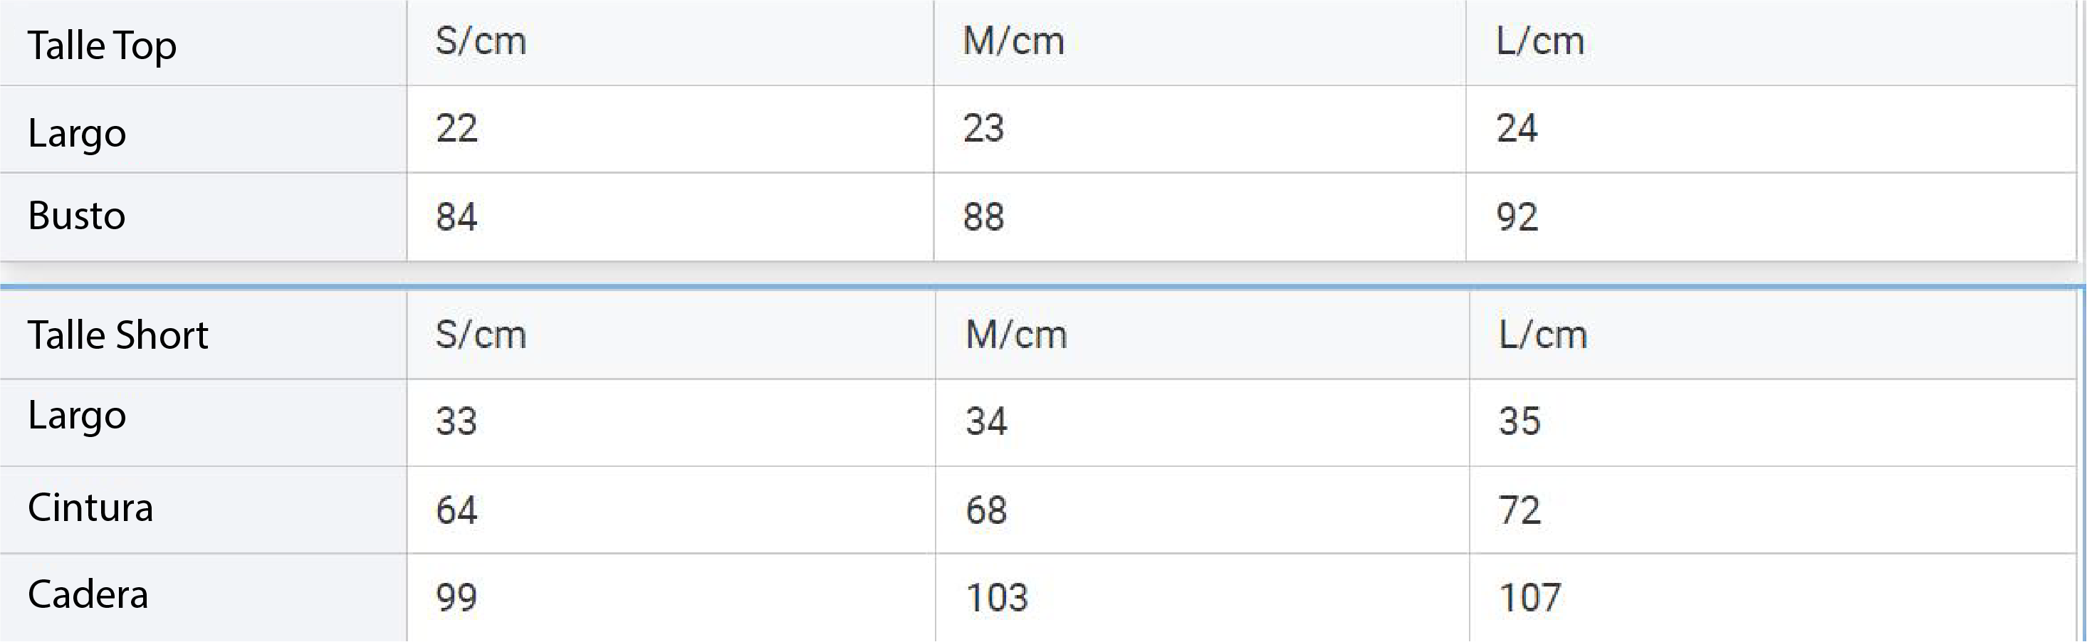Click Short Largo value 35
The height and width of the screenshot is (642, 2087).
coord(1519,421)
